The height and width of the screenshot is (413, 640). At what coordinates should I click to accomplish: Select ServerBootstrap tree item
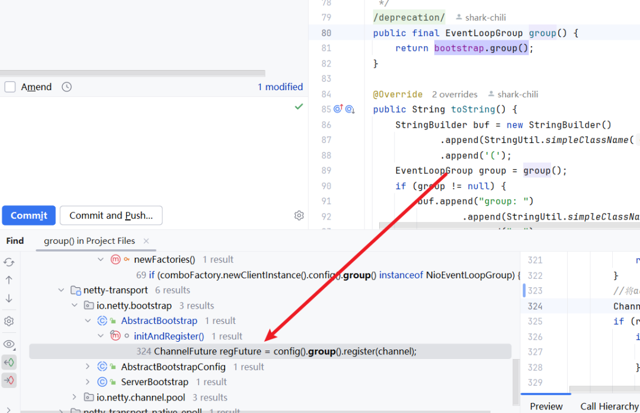[155, 382]
